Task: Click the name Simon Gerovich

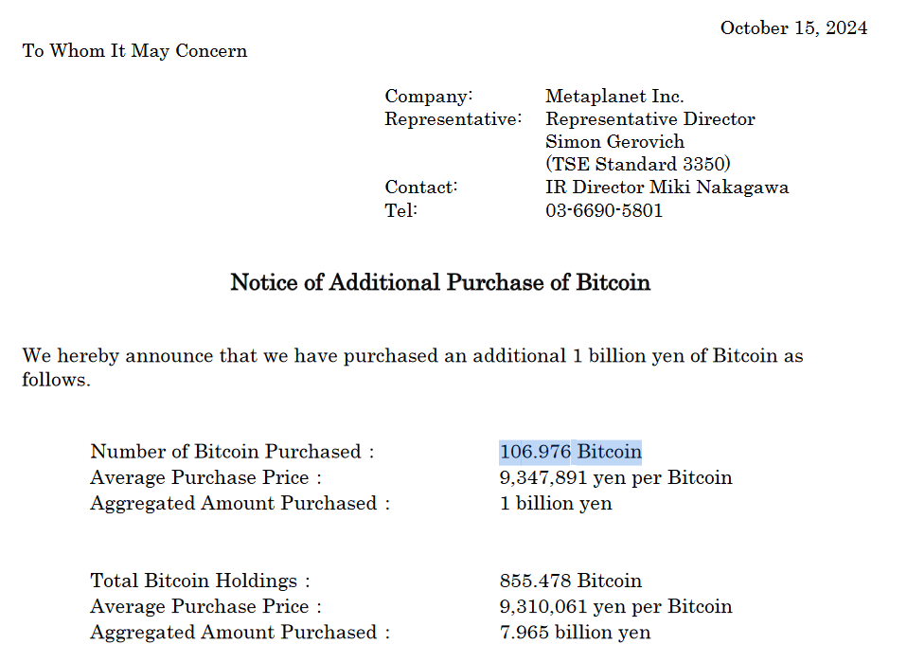Action: (614, 142)
